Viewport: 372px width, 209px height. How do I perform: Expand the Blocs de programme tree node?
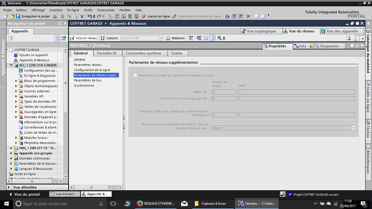click(x=16, y=81)
